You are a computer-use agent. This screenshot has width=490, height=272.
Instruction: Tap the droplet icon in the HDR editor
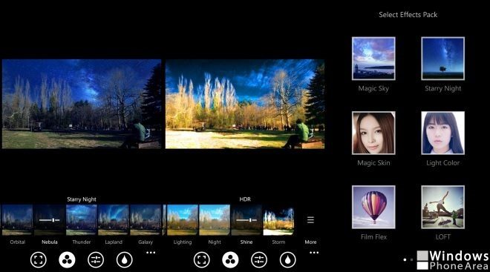[288, 260]
